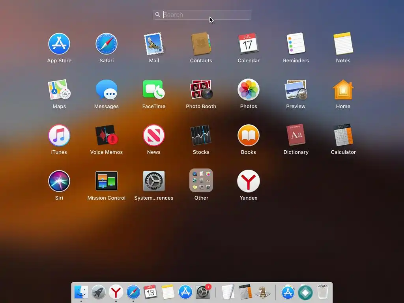Open Calendar showing JUL 17
The width and height of the screenshot is (404, 303).
click(x=249, y=44)
